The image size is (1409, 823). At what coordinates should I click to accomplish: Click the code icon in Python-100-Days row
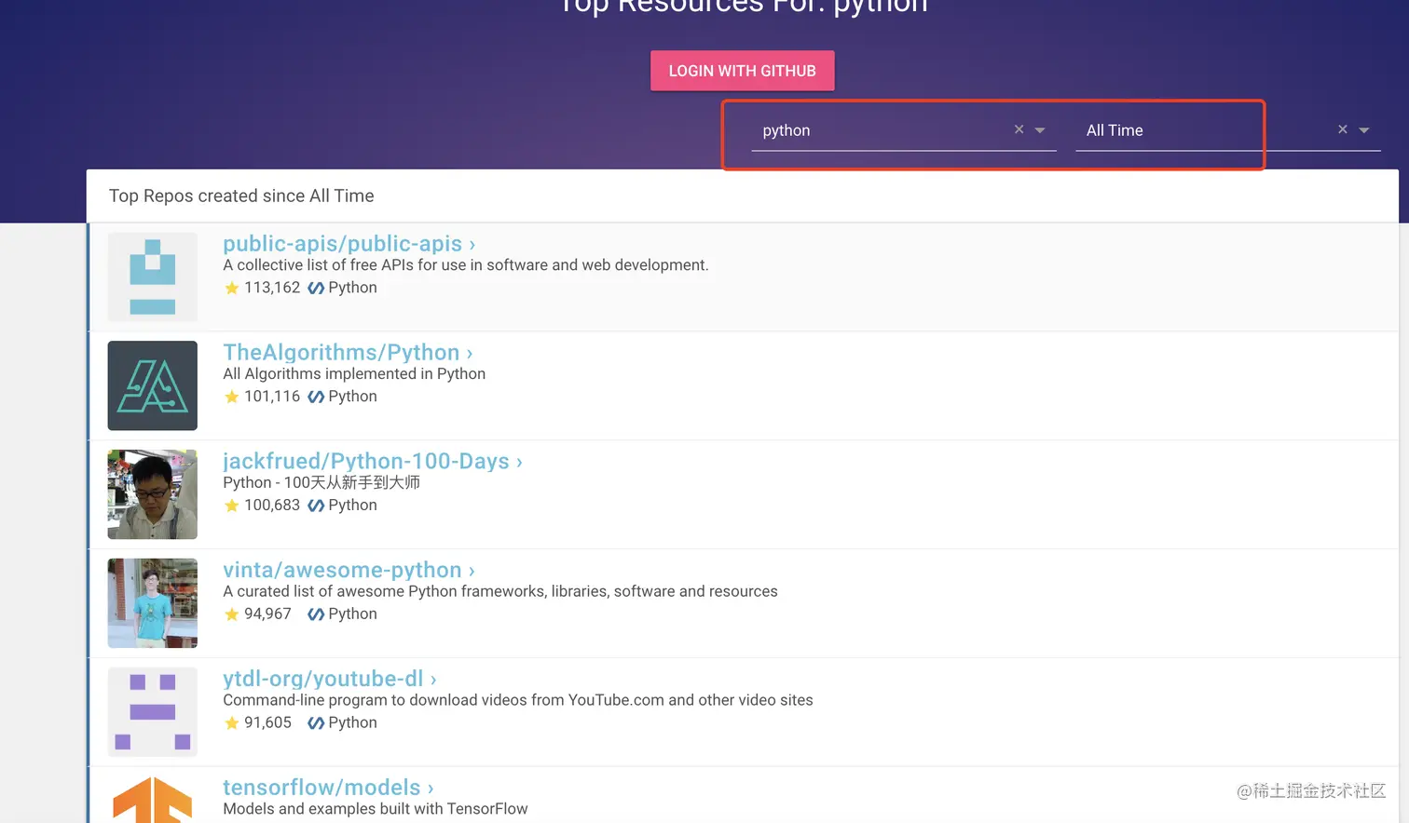tap(316, 506)
